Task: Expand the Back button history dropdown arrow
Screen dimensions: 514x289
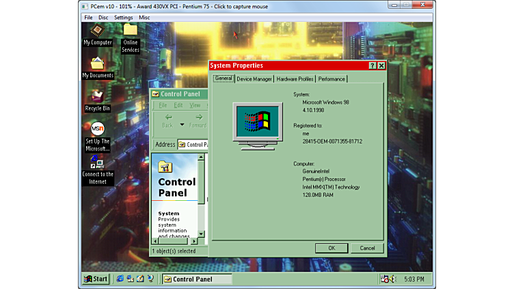Action: (x=182, y=124)
